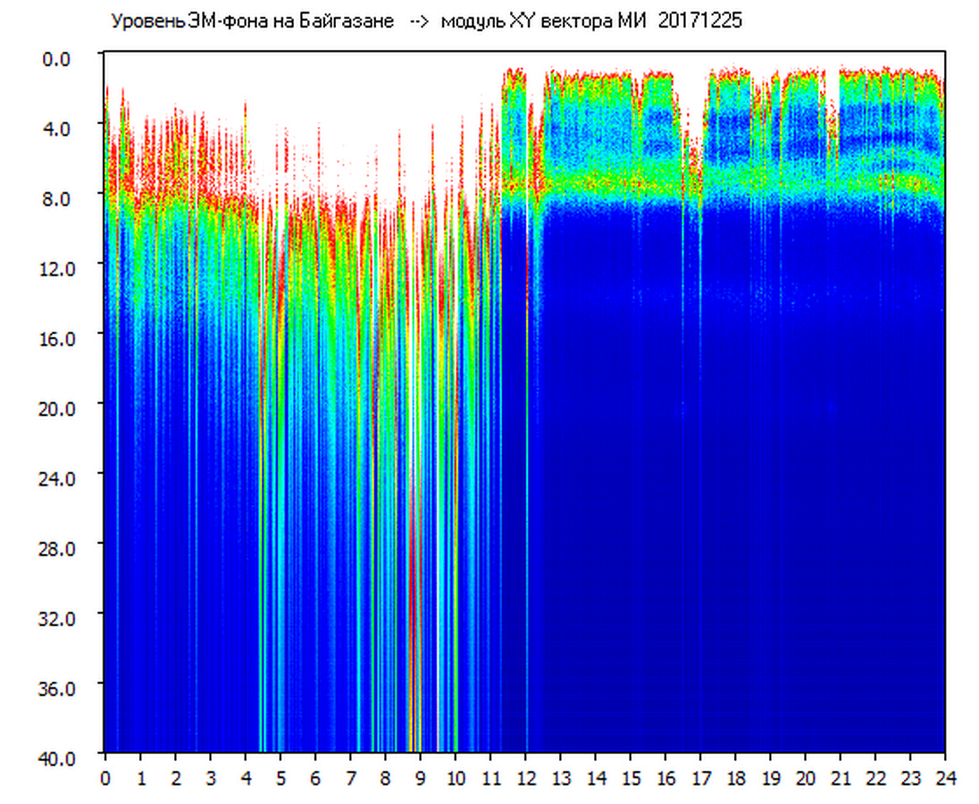Click the hour 21 tick label

pyautogui.click(x=841, y=777)
